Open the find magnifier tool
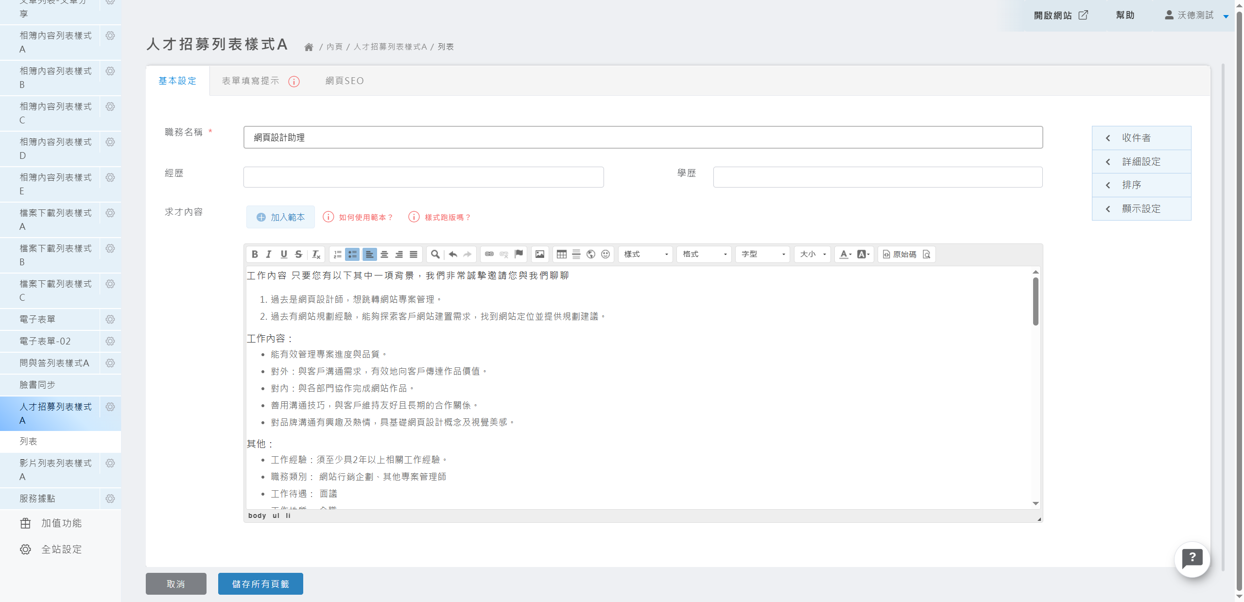 [435, 254]
